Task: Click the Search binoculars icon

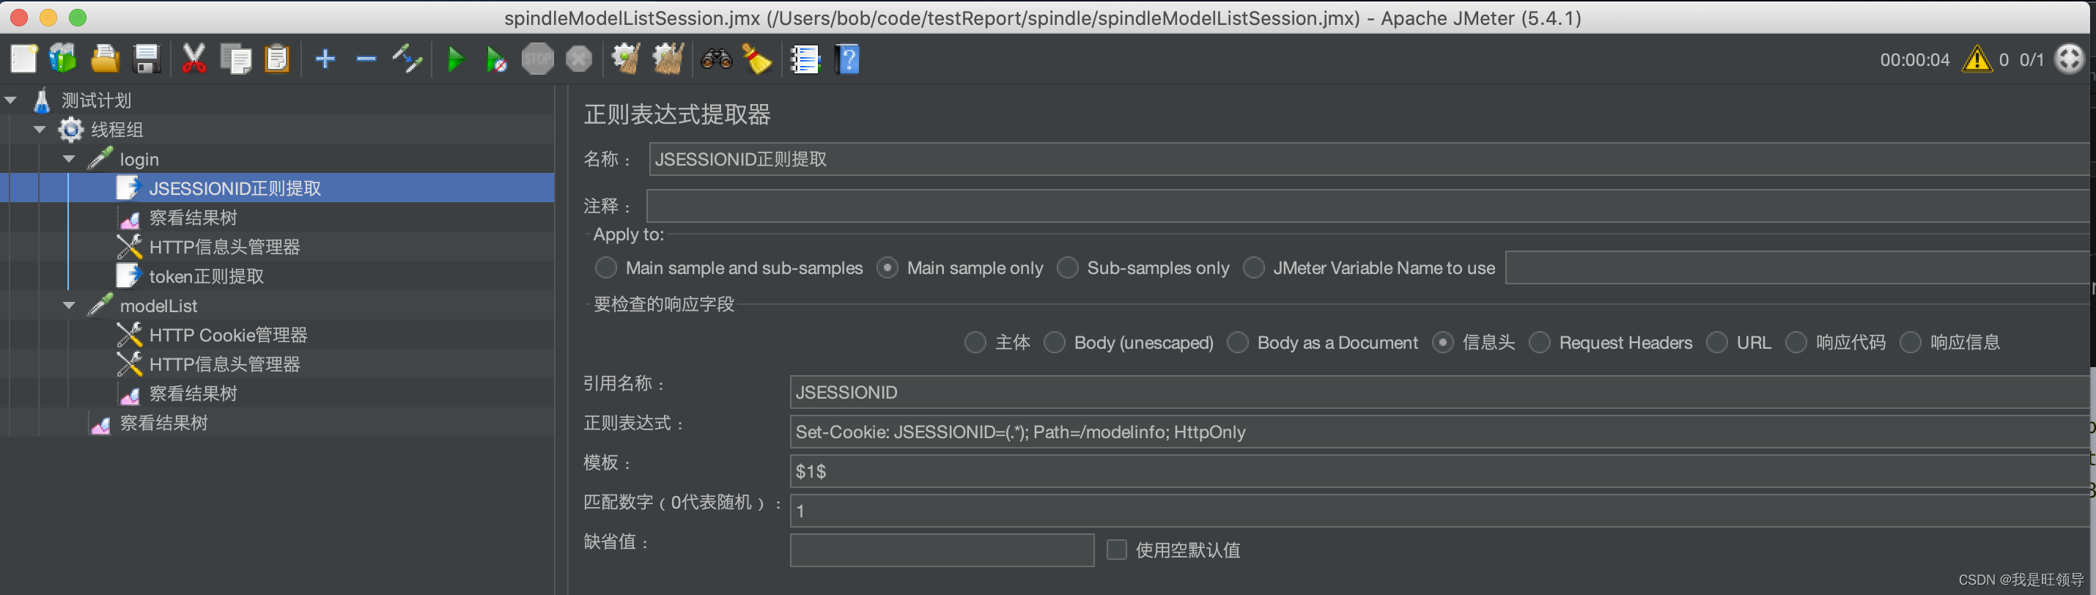Action: pyautogui.click(x=716, y=59)
